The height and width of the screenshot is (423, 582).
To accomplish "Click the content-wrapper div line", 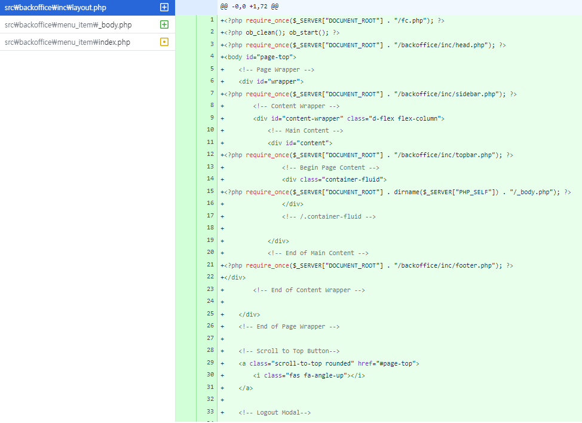I will coord(349,119).
